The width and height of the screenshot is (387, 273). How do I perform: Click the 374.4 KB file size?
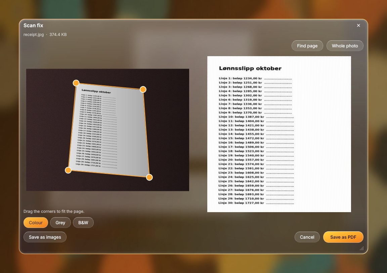(58, 35)
